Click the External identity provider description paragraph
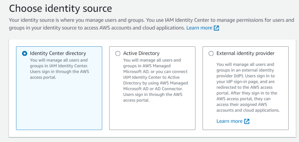 (x=248, y=87)
